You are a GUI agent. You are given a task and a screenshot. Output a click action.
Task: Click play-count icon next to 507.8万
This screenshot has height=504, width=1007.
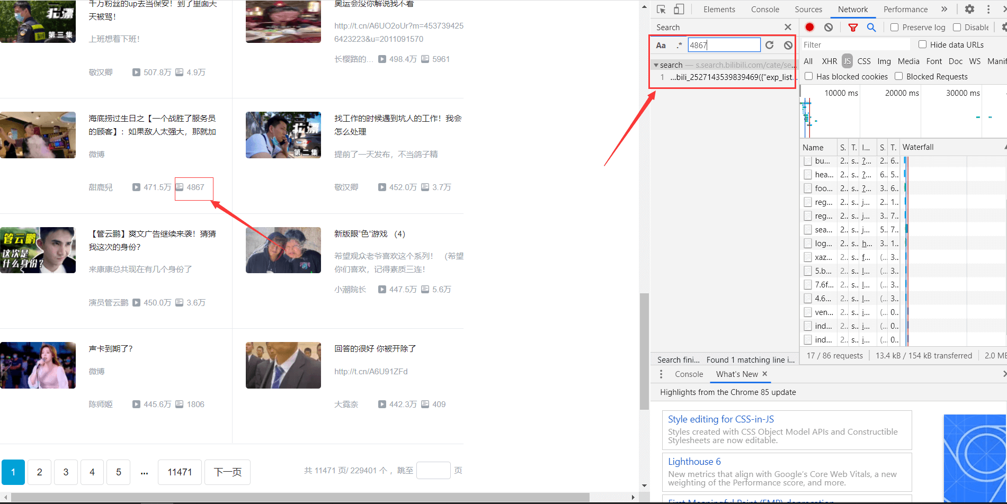coord(136,73)
